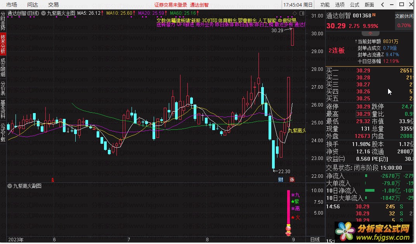This screenshot has height=244, width=416.
Task: Open the 文教休闲 sector box at top right
Action: 404,20
